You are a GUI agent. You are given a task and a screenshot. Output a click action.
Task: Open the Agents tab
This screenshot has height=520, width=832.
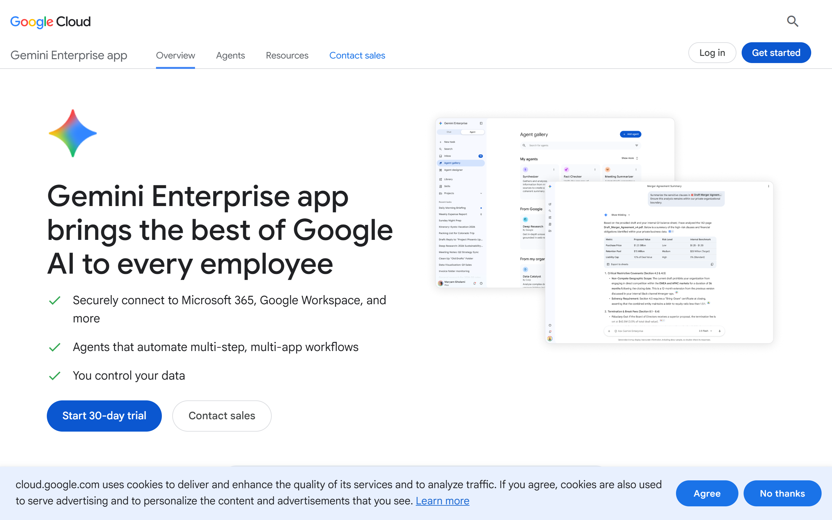[230, 55]
